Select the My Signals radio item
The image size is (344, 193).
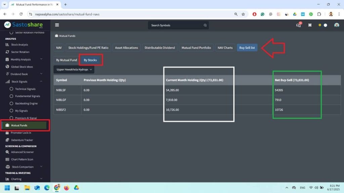click(x=11, y=111)
